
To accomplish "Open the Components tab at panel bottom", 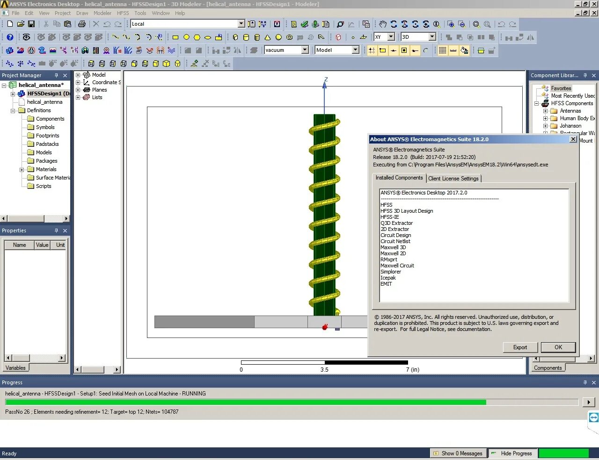I will click(548, 368).
